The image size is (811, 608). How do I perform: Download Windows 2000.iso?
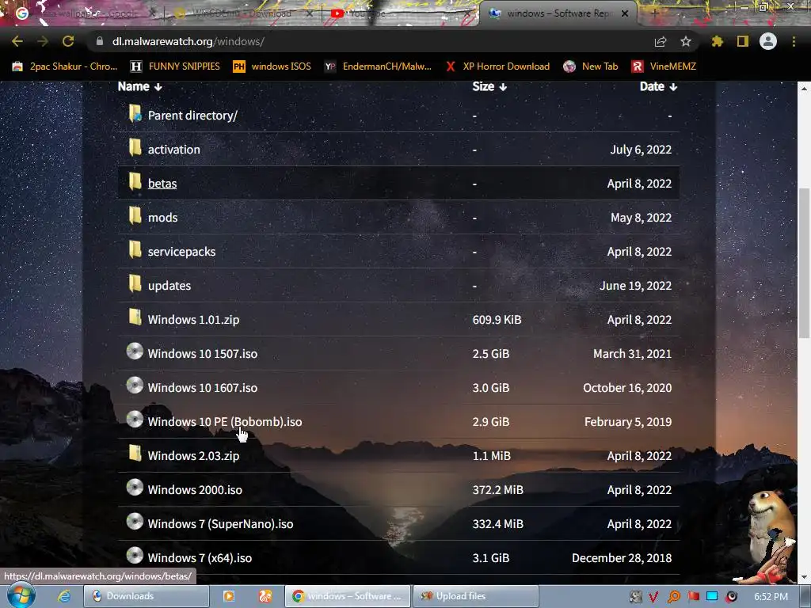tap(195, 490)
